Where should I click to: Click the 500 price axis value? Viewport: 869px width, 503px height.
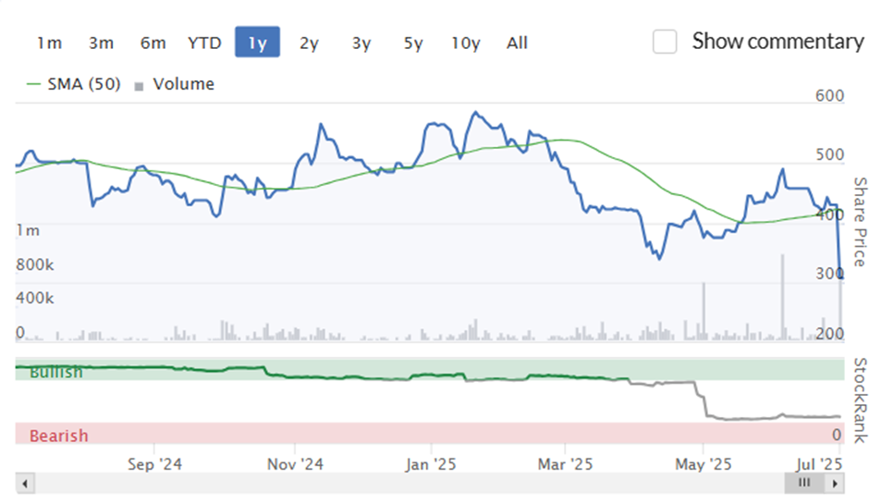[x=829, y=154]
